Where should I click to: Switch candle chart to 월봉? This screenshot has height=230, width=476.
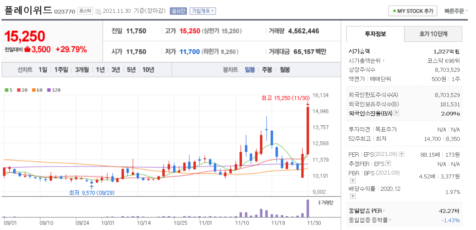coord(285,70)
